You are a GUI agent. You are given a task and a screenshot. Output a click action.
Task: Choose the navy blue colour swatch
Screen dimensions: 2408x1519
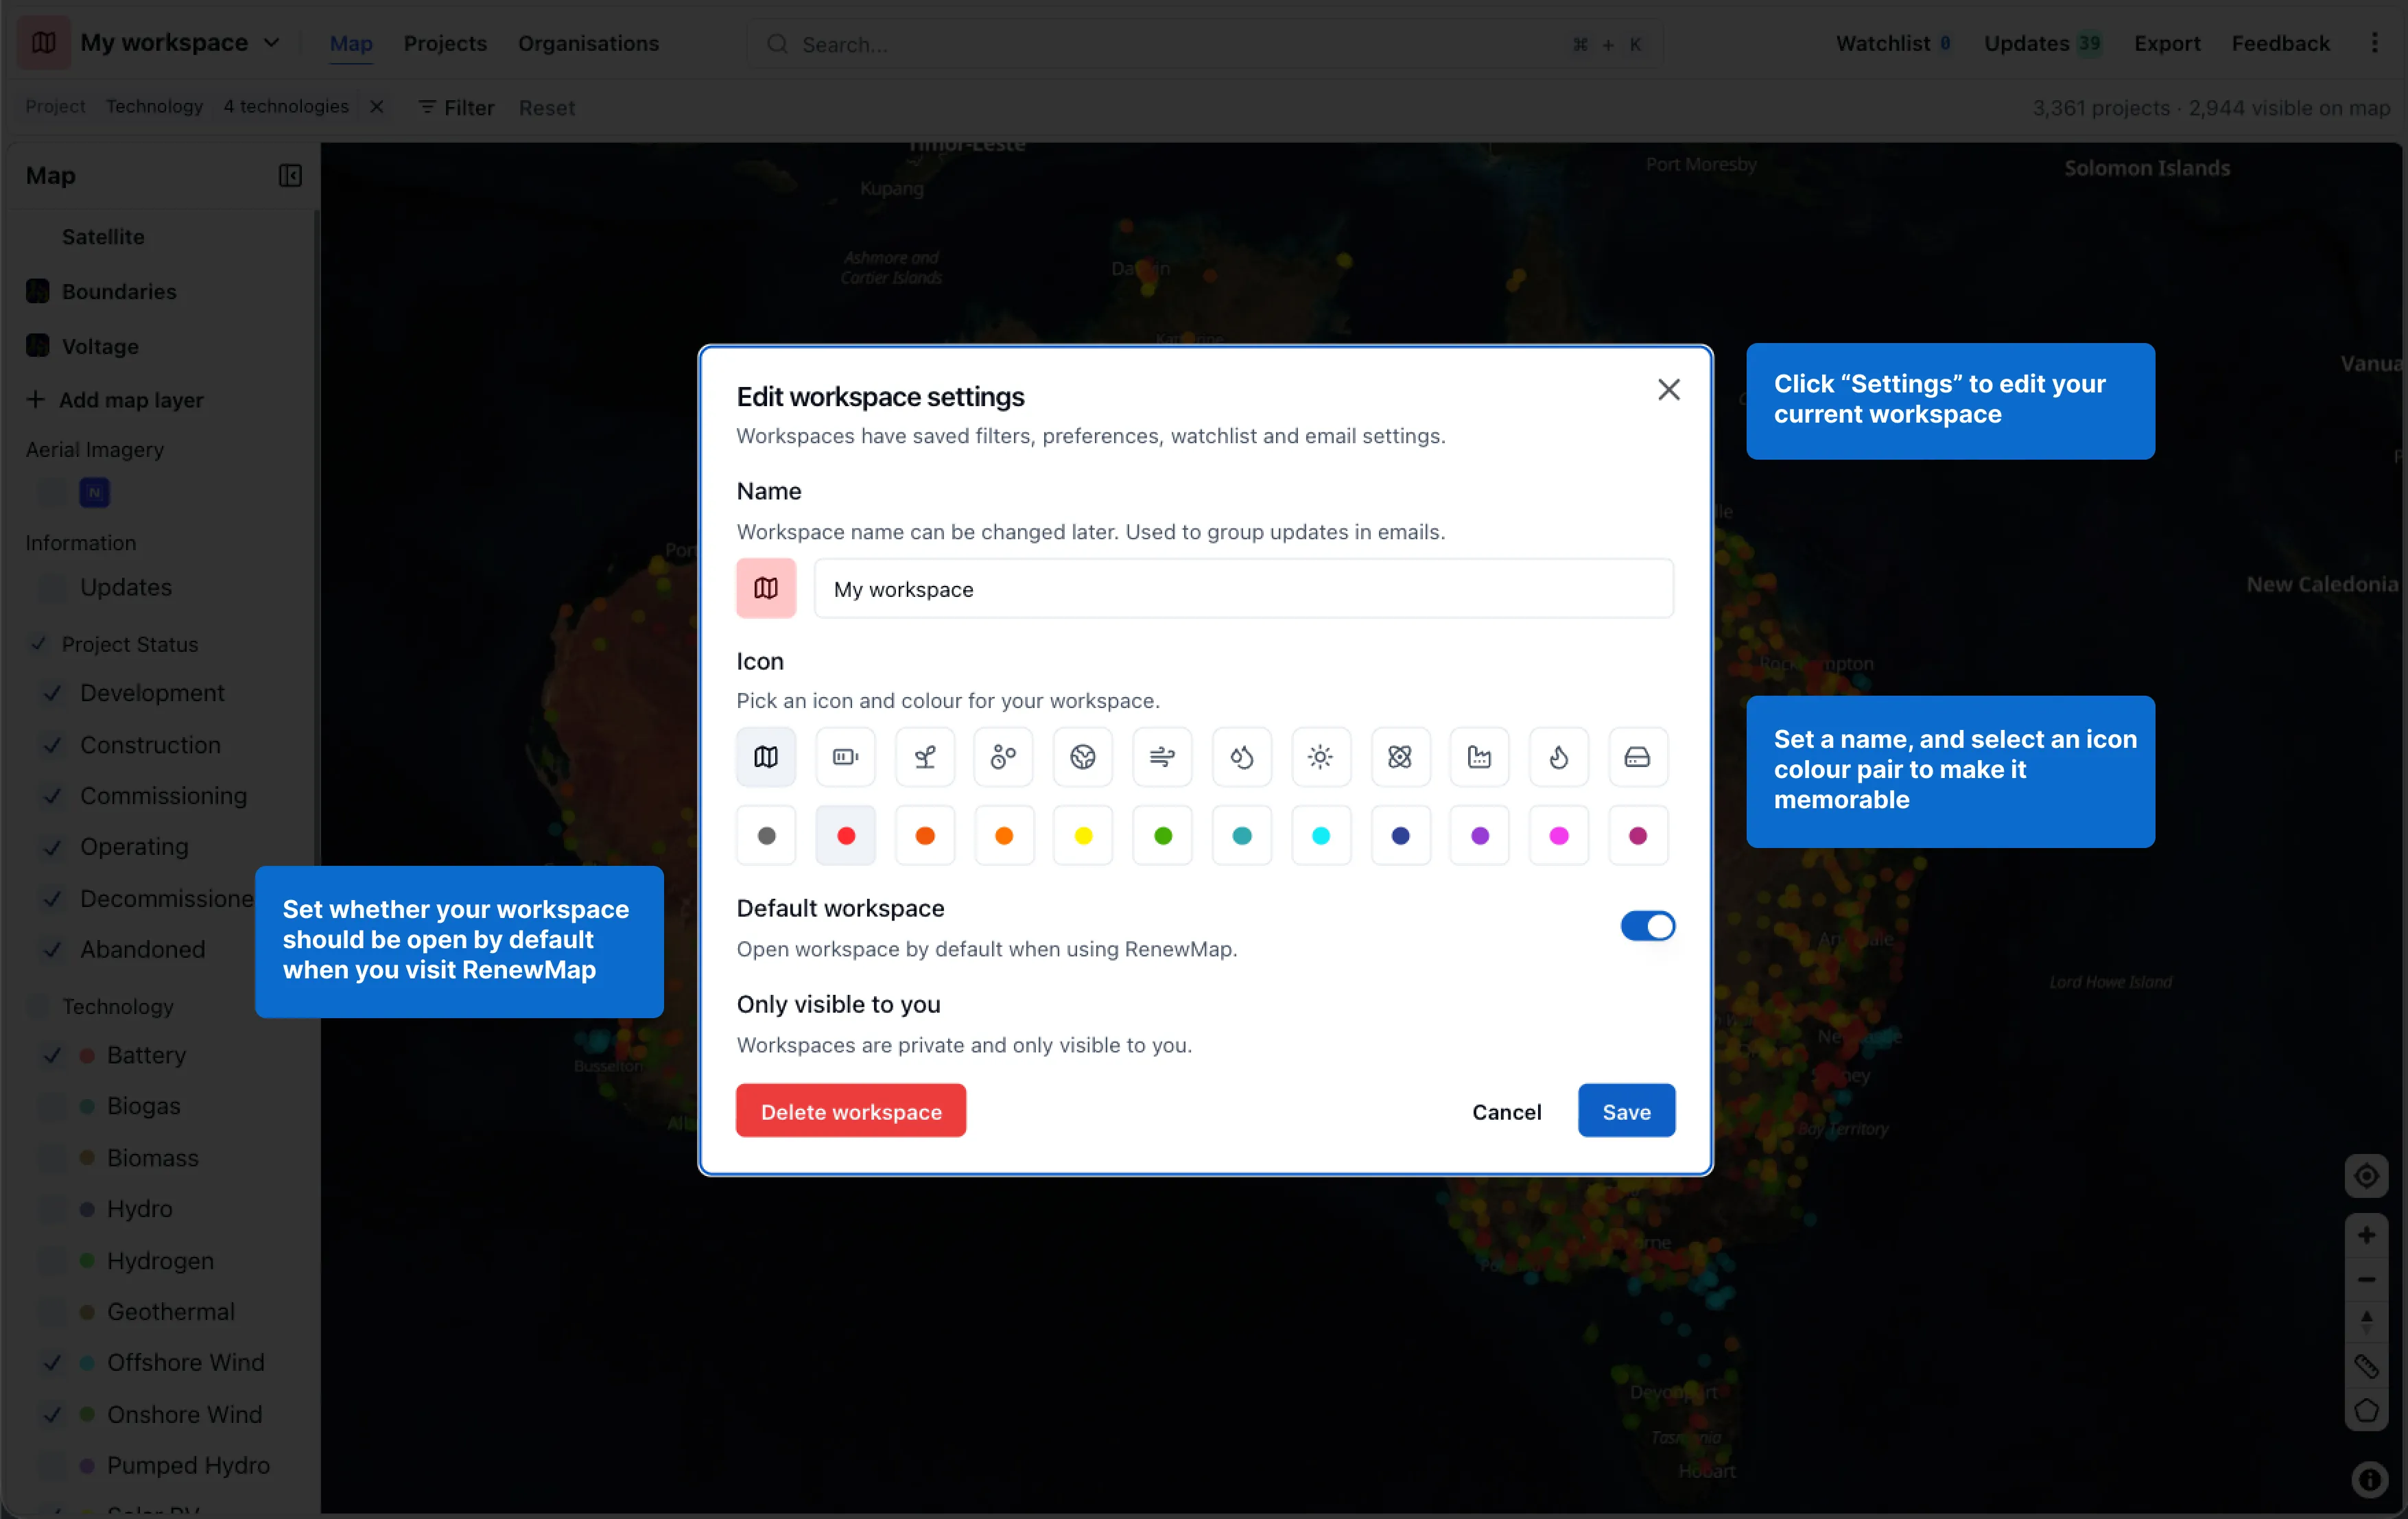[1400, 836]
